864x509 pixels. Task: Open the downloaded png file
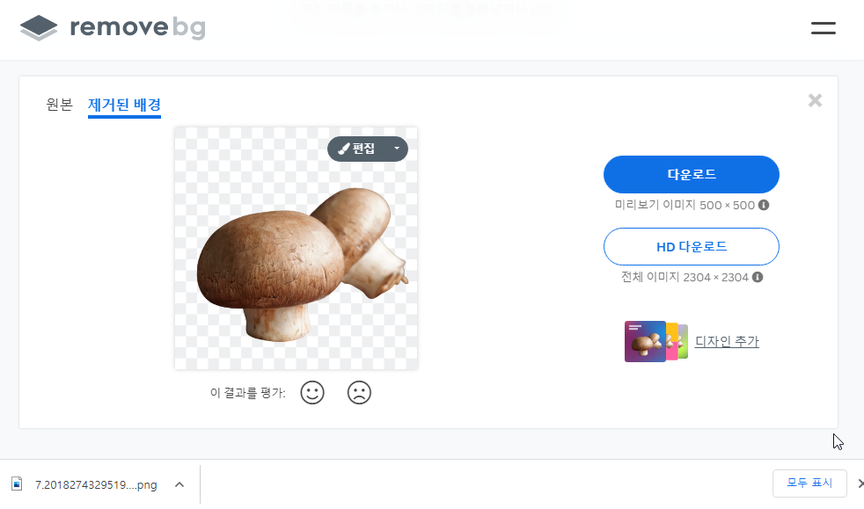click(x=96, y=484)
